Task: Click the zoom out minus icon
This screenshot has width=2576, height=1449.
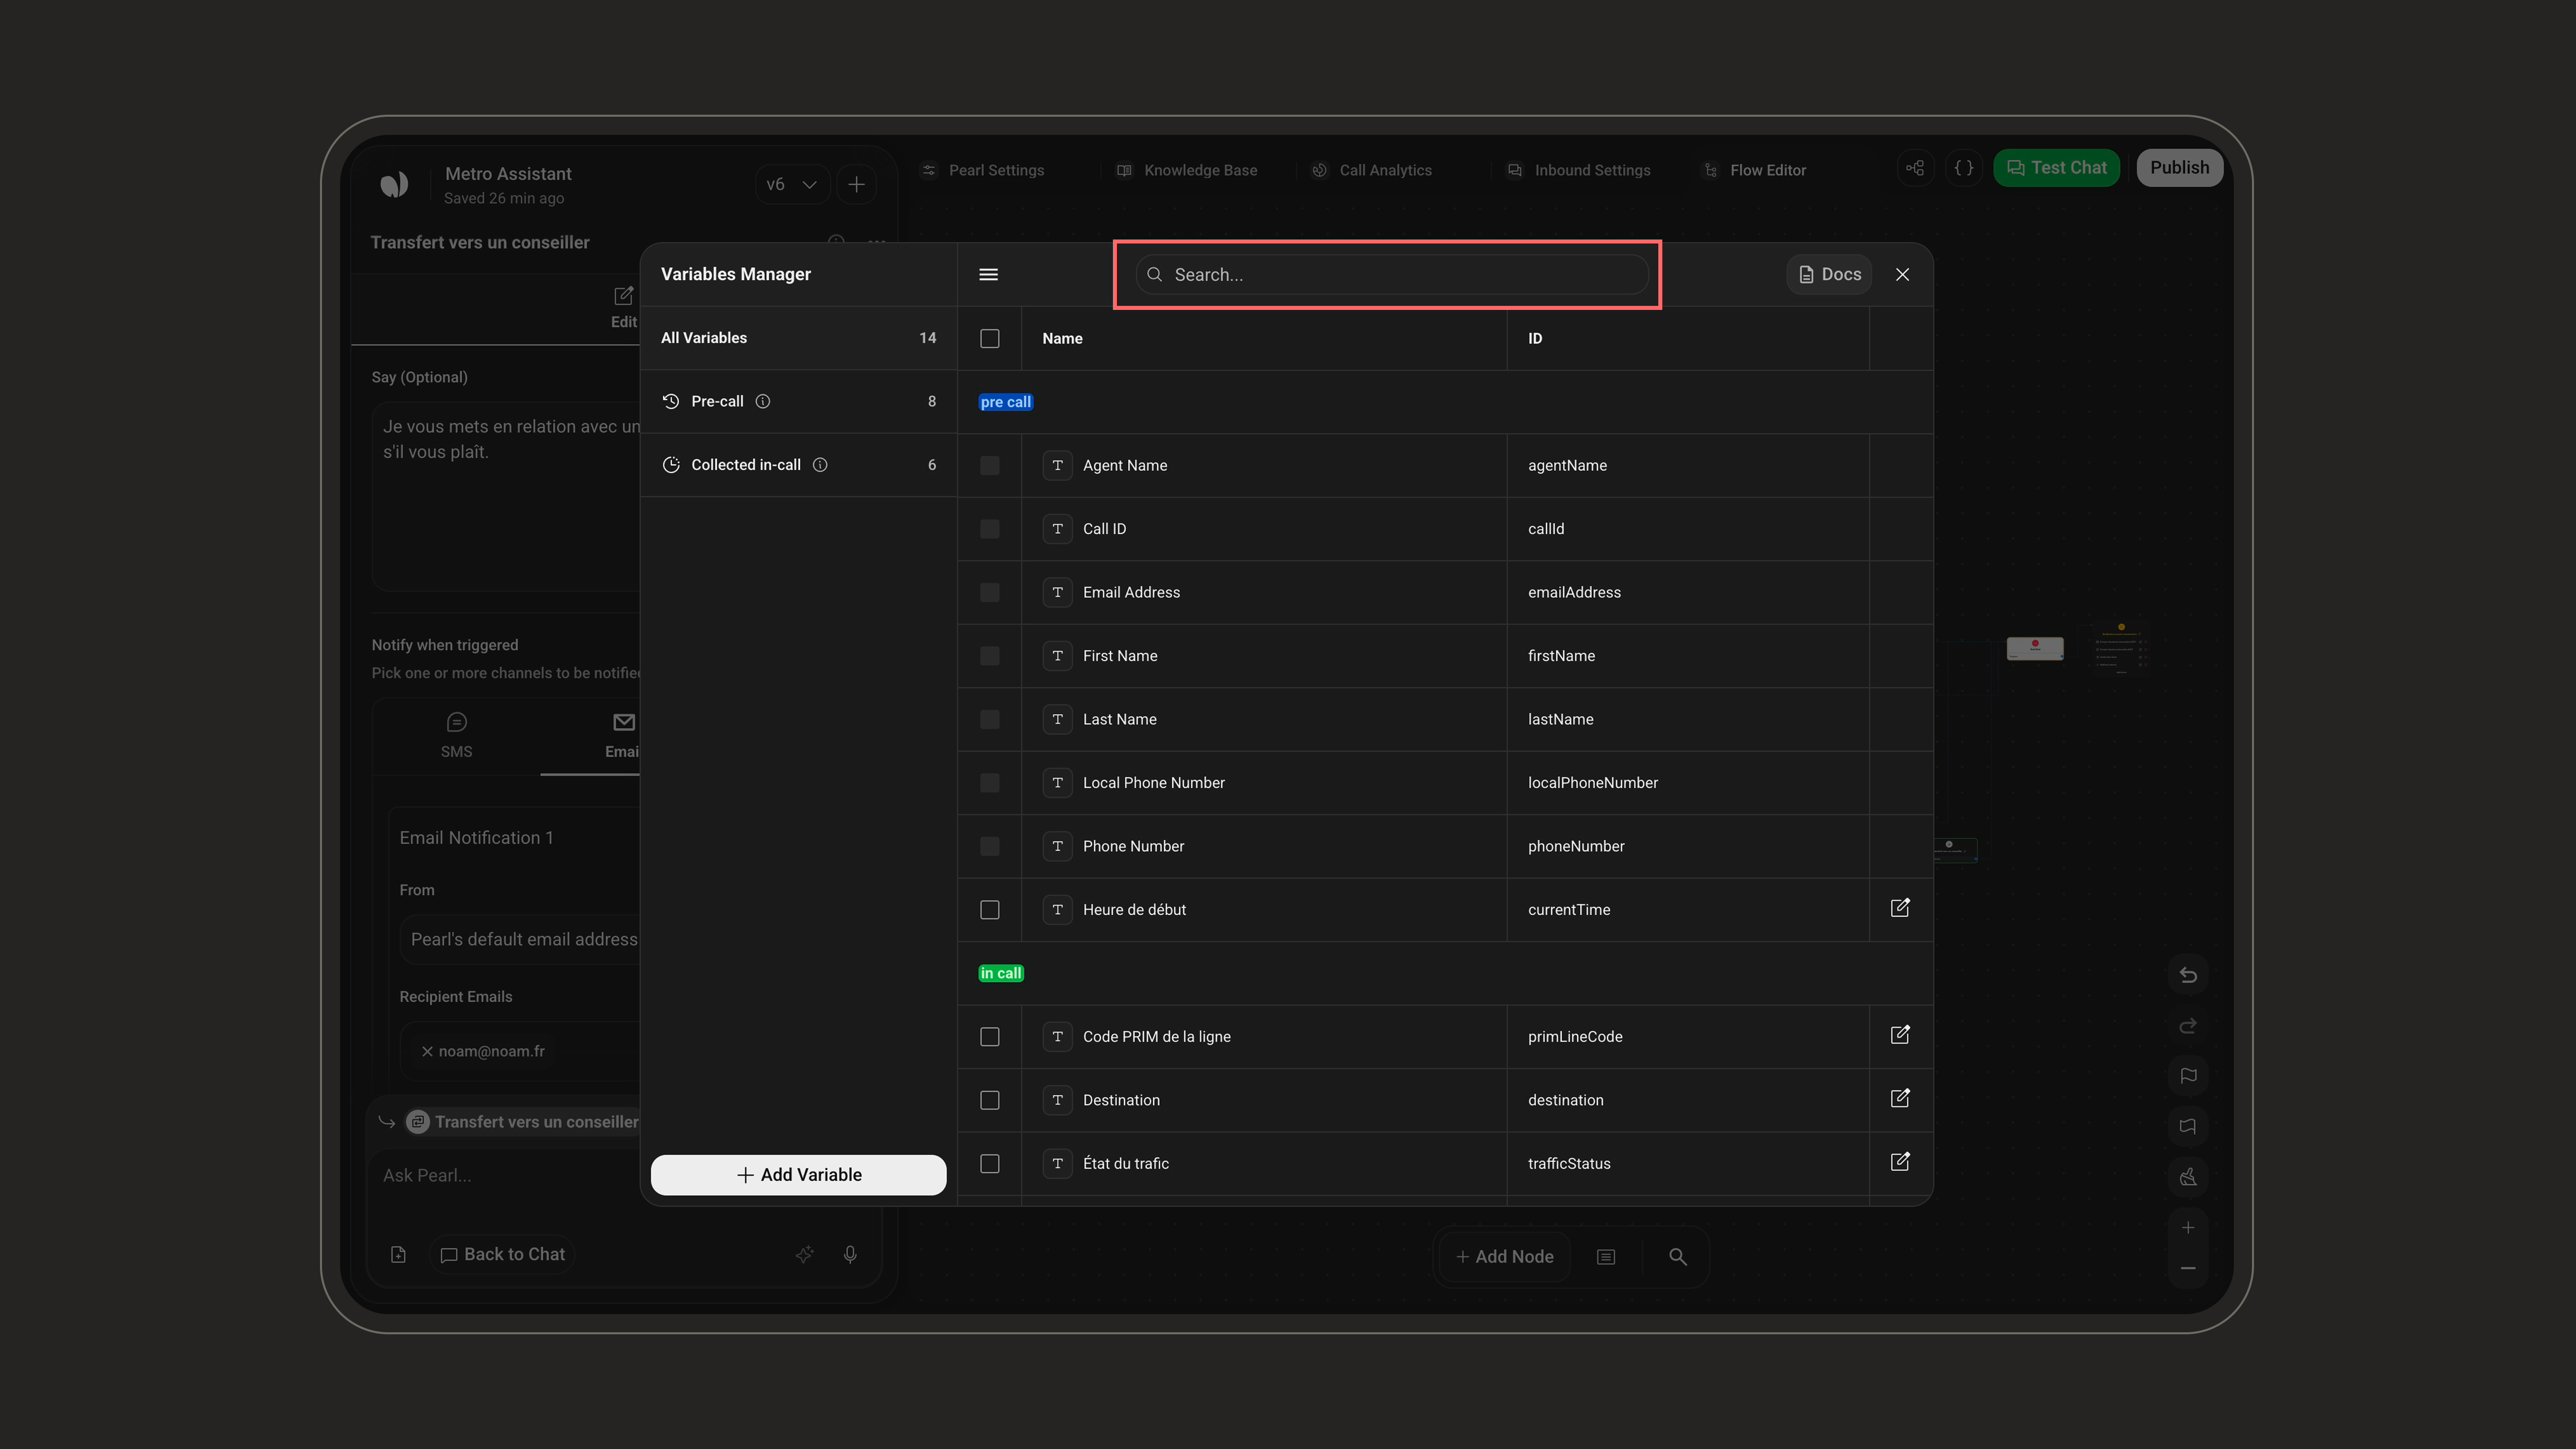Action: click(2188, 1268)
